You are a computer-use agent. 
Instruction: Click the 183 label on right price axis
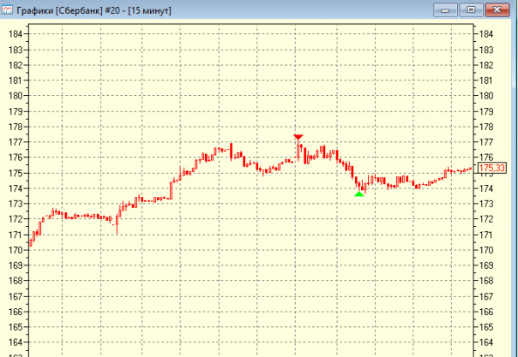[x=488, y=50]
